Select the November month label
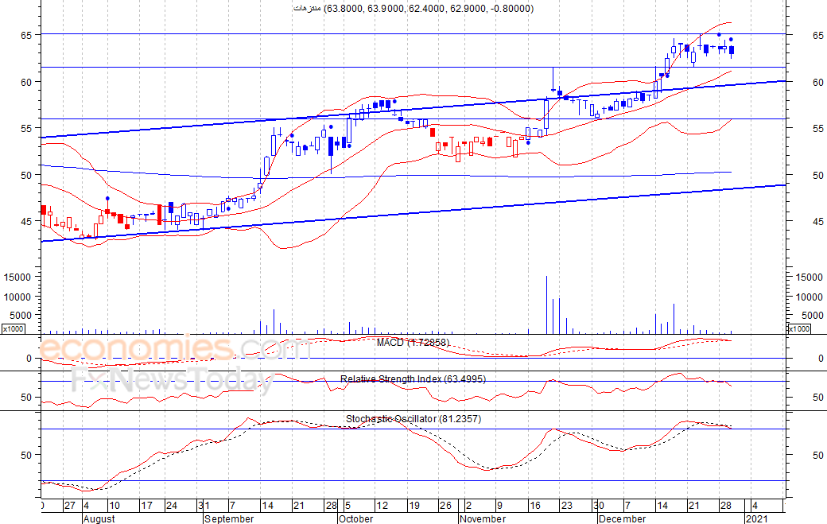827x524 pixels. (483, 518)
